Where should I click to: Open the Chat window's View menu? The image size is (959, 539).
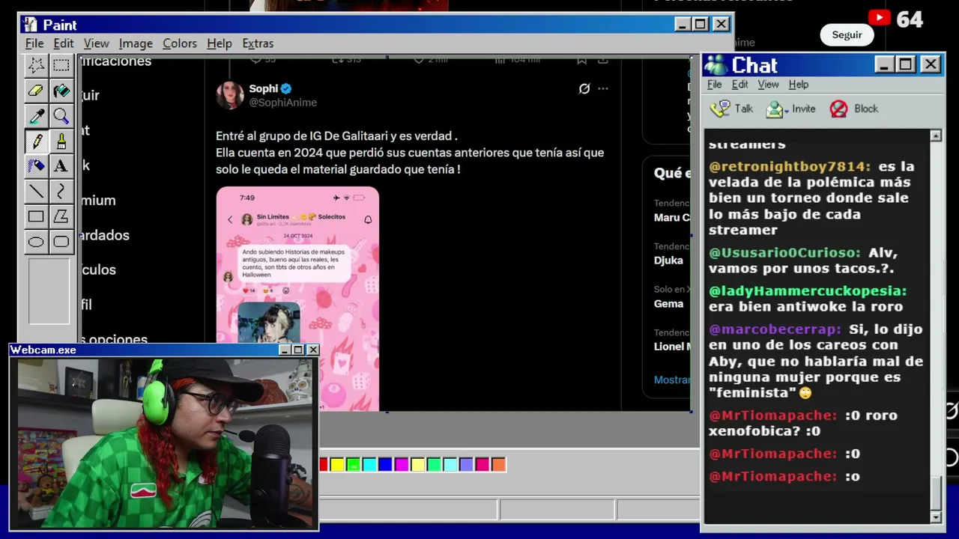[x=768, y=85]
